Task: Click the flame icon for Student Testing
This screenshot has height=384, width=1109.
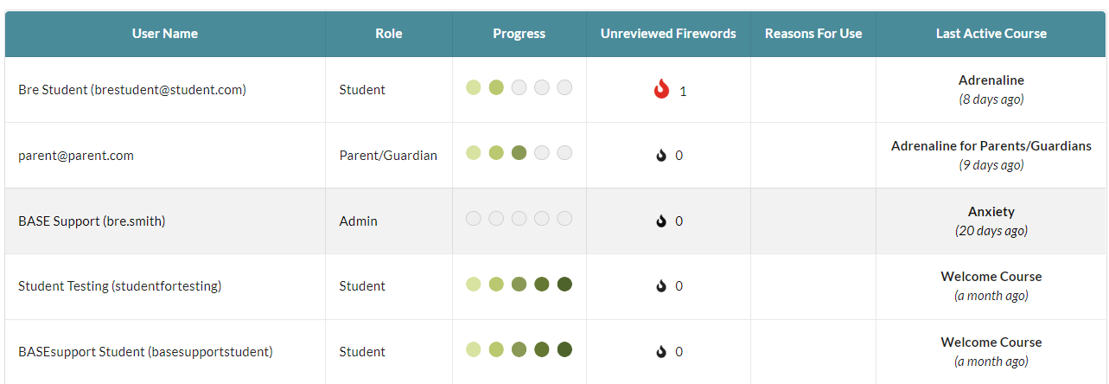Action: 661,285
